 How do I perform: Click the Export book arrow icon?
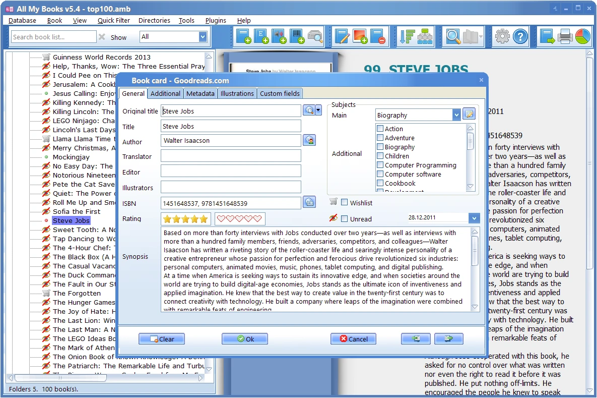pos(548,37)
